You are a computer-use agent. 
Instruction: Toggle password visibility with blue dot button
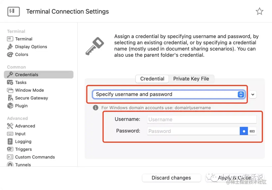244,131
